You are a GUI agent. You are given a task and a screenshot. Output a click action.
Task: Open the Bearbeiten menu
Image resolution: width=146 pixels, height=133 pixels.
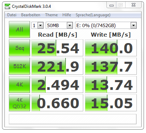31,15
